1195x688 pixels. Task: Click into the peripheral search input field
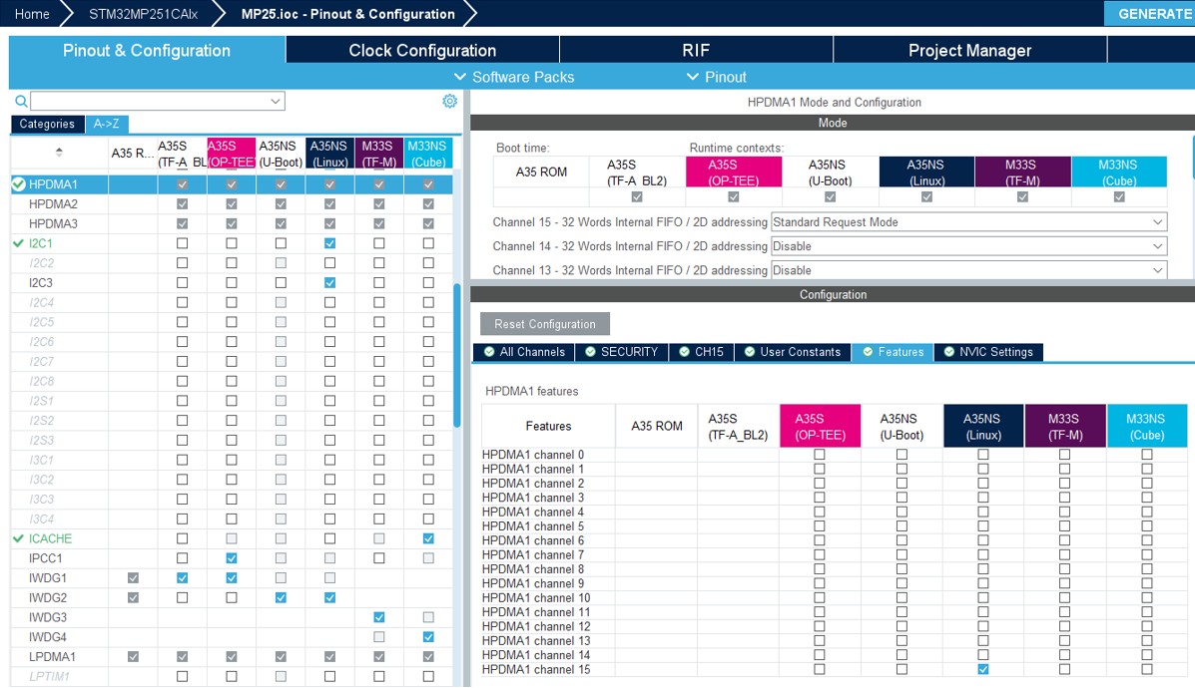[150, 101]
